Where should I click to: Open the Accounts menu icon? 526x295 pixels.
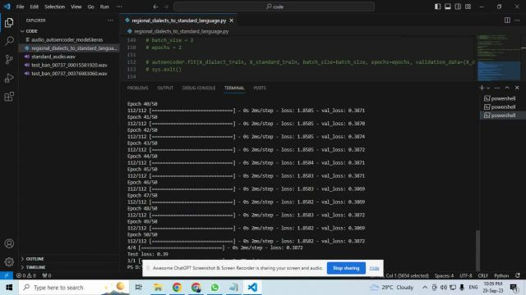pyautogui.click(x=9, y=243)
